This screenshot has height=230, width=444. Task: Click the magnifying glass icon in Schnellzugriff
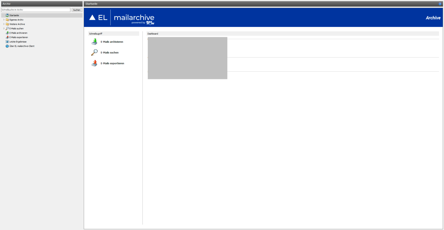[x=94, y=52]
